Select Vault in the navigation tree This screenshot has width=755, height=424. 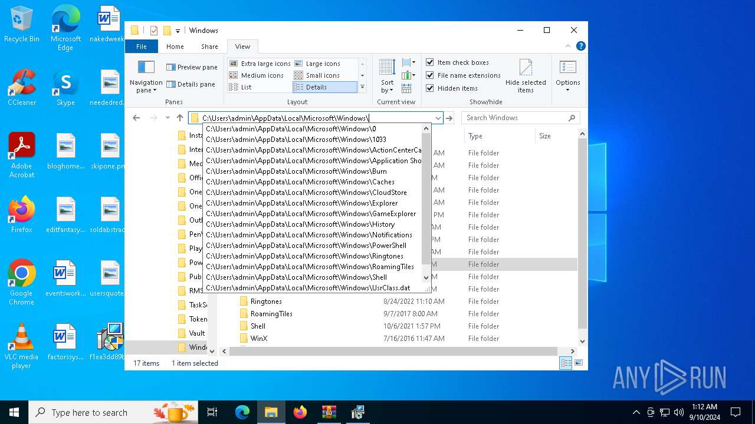tap(196, 333)
